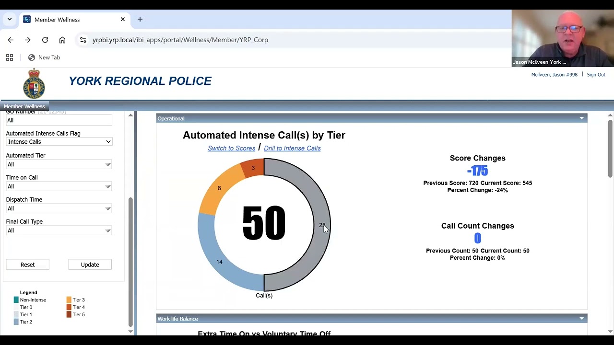Open the Automated Tier dropdown
Image resolution: width=614 pixels, height=345 pixels.
[59, 164]
